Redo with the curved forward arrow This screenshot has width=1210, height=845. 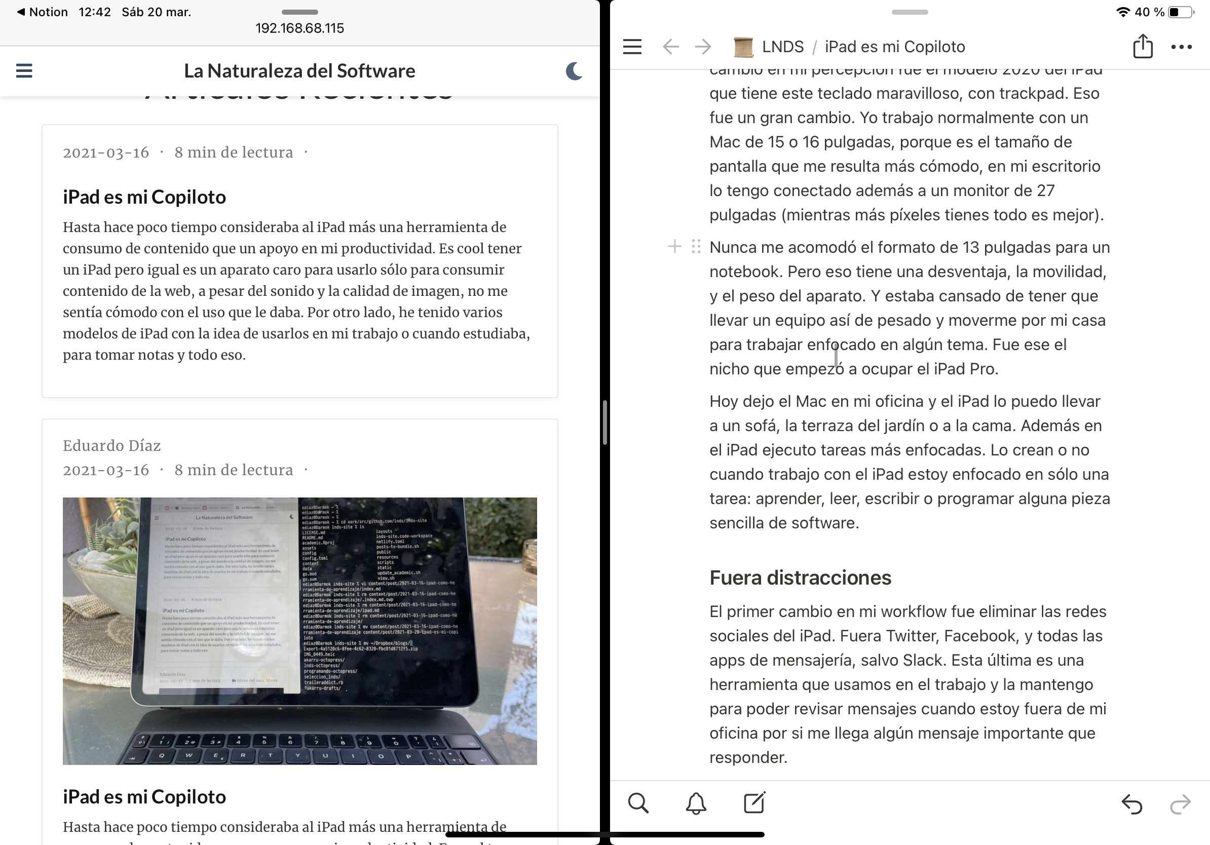[1180, 804]
